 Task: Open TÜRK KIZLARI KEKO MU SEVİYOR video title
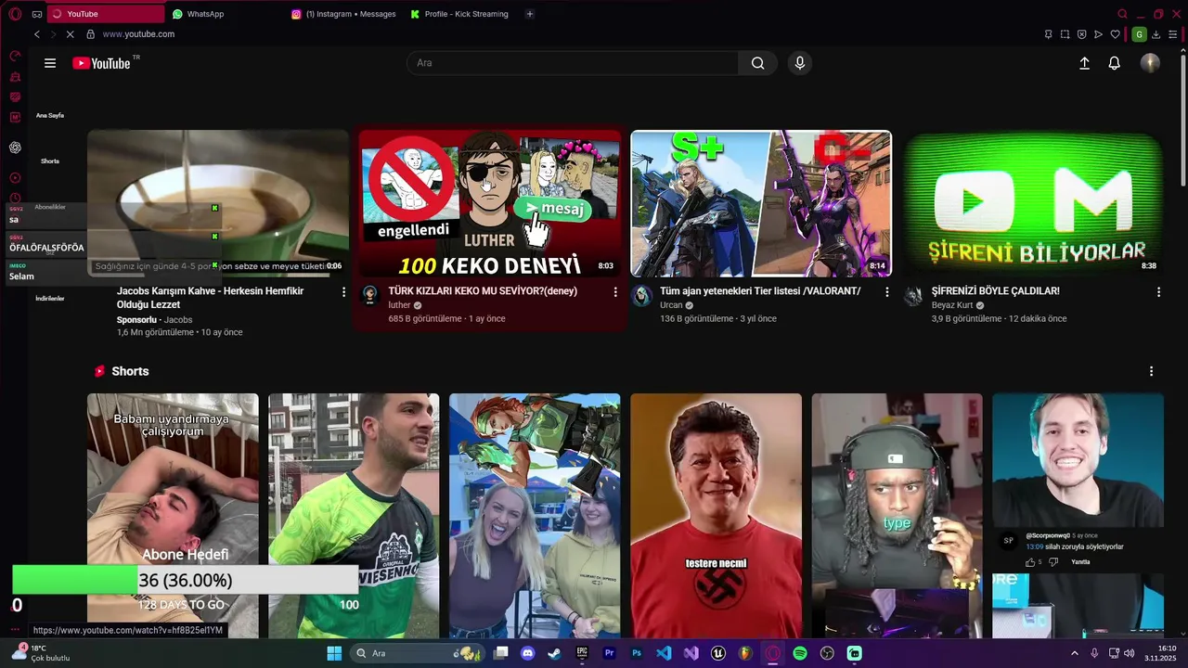[x=483, y=291]
